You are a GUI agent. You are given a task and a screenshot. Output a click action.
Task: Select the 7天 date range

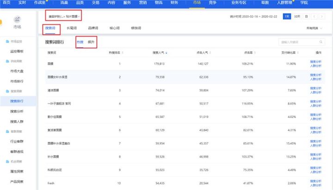click(287, 16)
